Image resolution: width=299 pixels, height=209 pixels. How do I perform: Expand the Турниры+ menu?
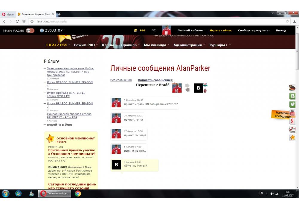pyautogui.click(x=220, y=45)
